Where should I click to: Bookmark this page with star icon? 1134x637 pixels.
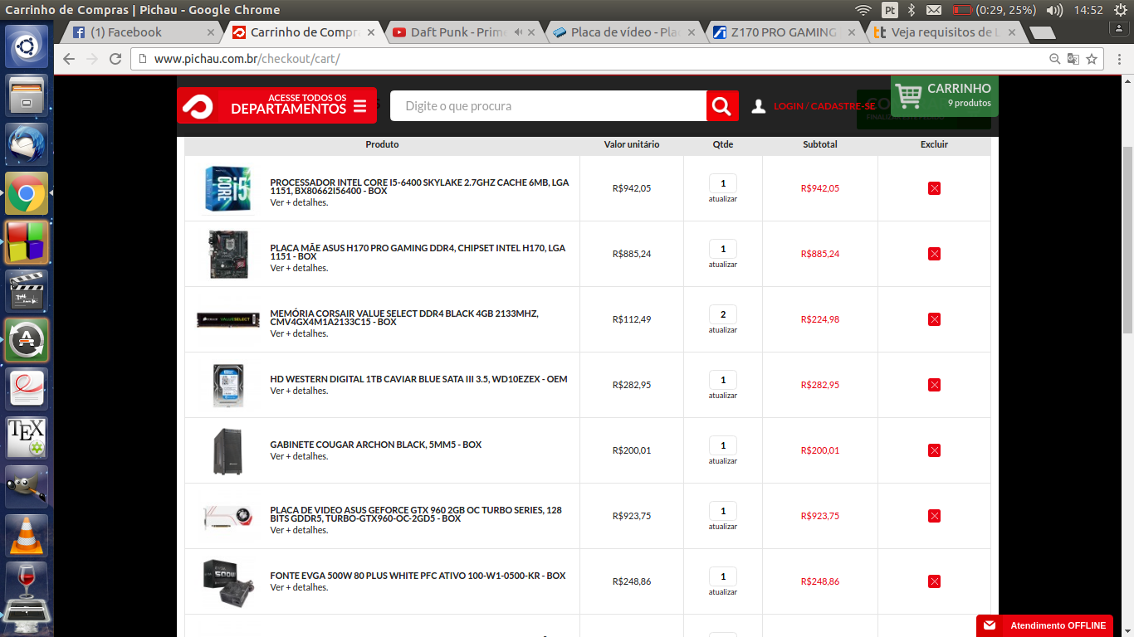1092,59
